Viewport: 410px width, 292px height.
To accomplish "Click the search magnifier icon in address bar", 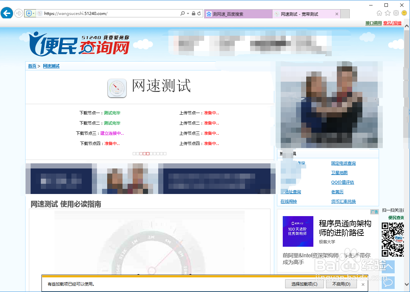I will [x=183, y=14].
